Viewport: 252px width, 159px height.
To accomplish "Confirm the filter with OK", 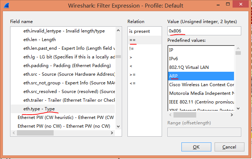I will pyautogui.click(x=196, y=147).
